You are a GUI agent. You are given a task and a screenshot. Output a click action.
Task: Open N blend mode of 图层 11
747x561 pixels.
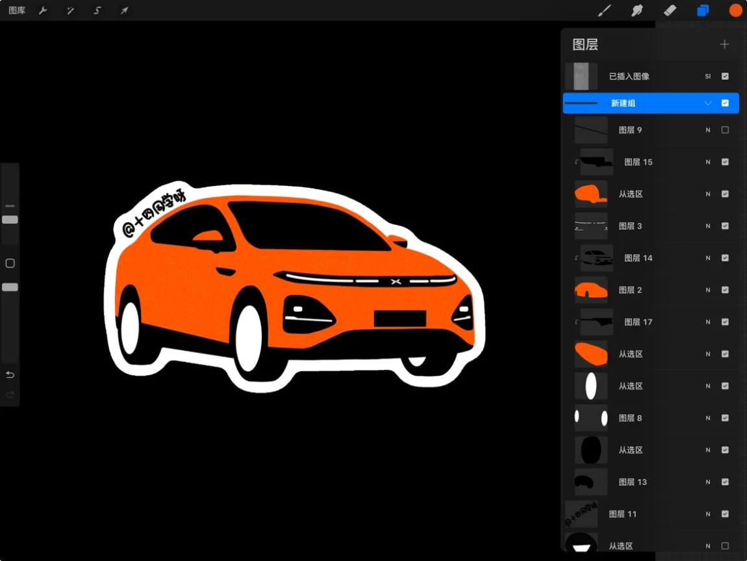pyautogui.click(x=708, y=514)
